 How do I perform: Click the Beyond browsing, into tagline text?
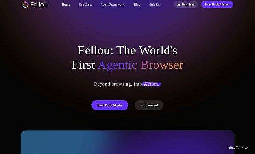click(118, 84)
